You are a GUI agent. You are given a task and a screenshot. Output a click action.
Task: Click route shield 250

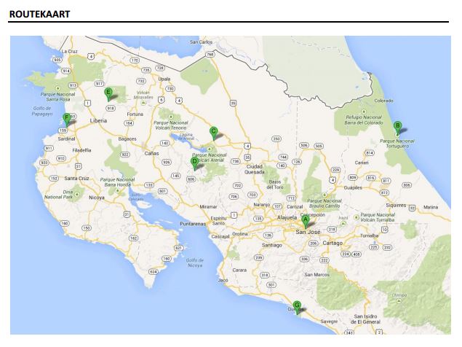click(276, 139)
